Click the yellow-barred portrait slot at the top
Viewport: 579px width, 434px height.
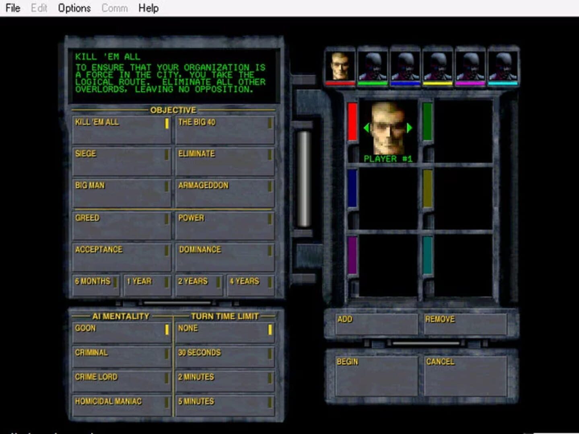[x=438, y=66]
